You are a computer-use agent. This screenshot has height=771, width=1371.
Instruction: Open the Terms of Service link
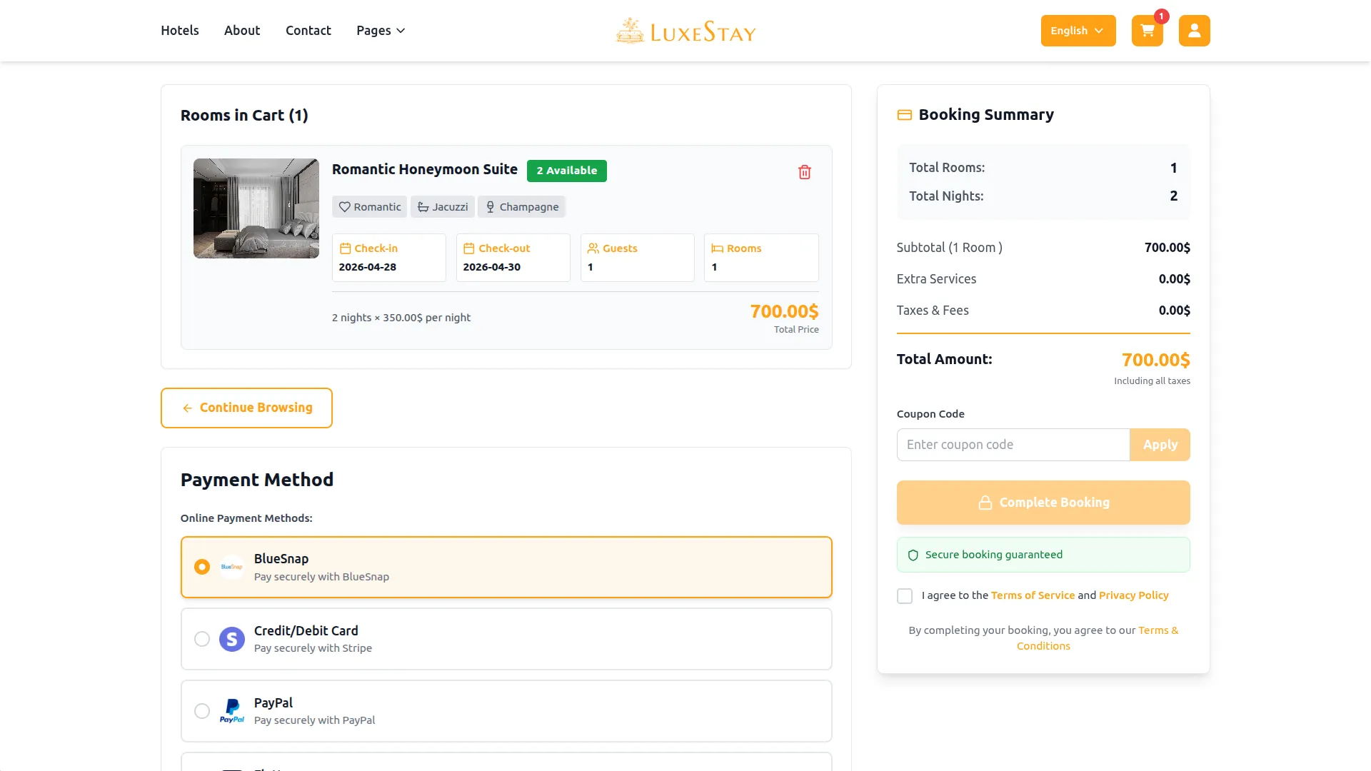pos(1033,595)
